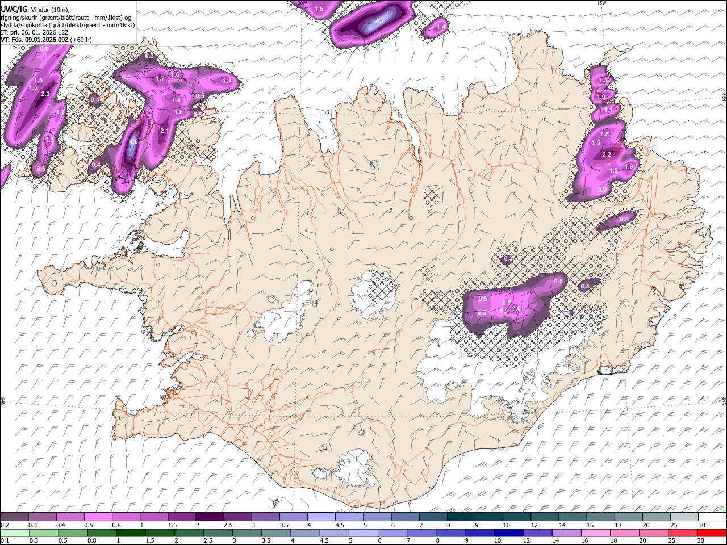
Task: Click the 2.1 precipitation value
Action: click(165, 131)
